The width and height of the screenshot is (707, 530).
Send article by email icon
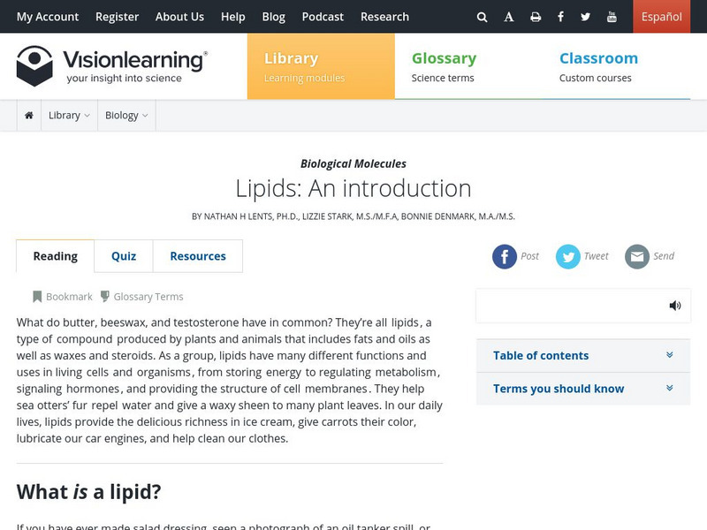point(637,256)
